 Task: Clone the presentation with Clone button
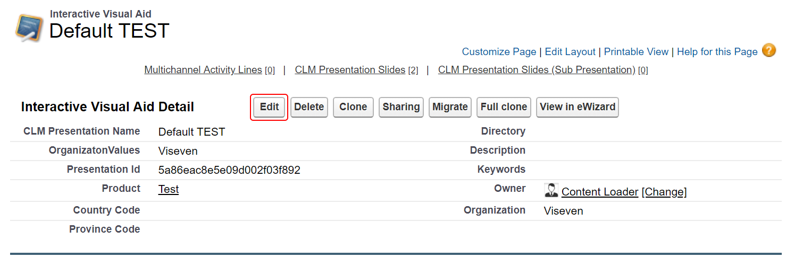click(353, 107)
